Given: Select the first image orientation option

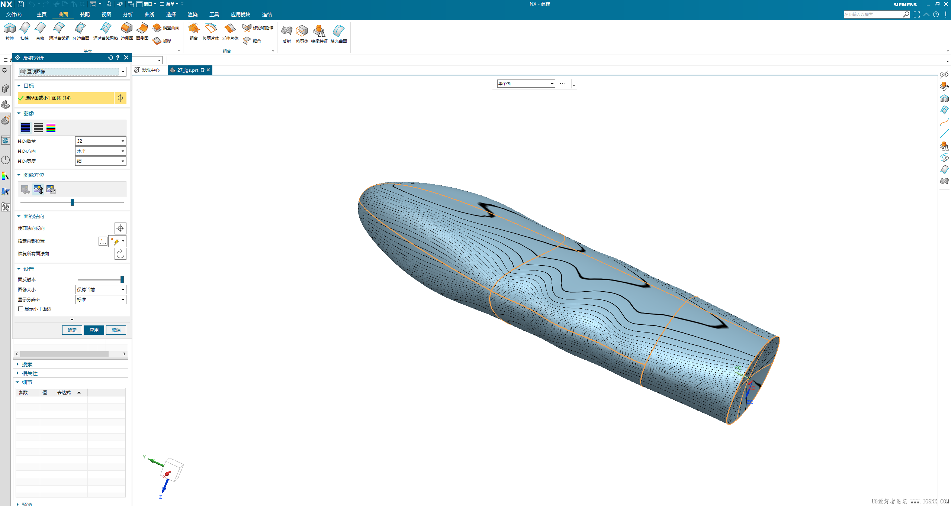Looking at the screenshot, I should click(26, 189).
